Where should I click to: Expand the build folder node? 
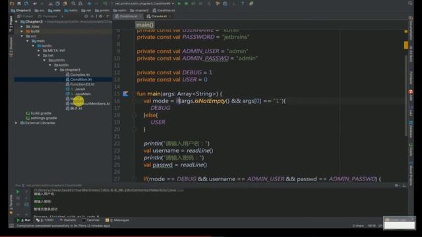[22, 31]
